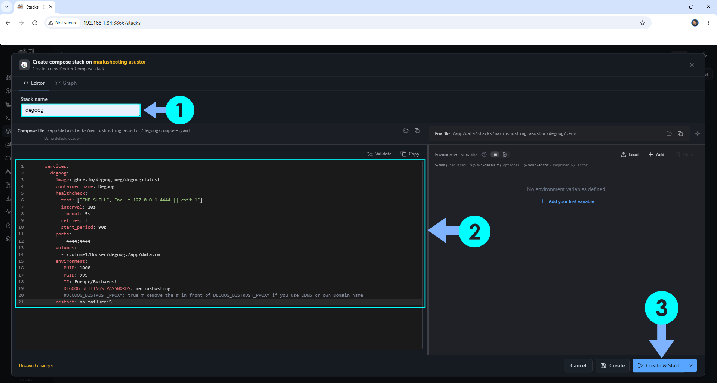
Task: Open the settings gear icon in sidebar
Action: (8, 239)
